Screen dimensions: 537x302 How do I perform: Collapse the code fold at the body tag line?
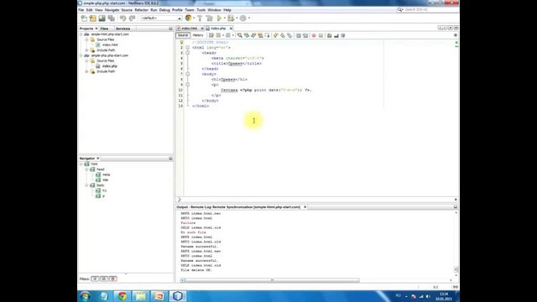187,74
